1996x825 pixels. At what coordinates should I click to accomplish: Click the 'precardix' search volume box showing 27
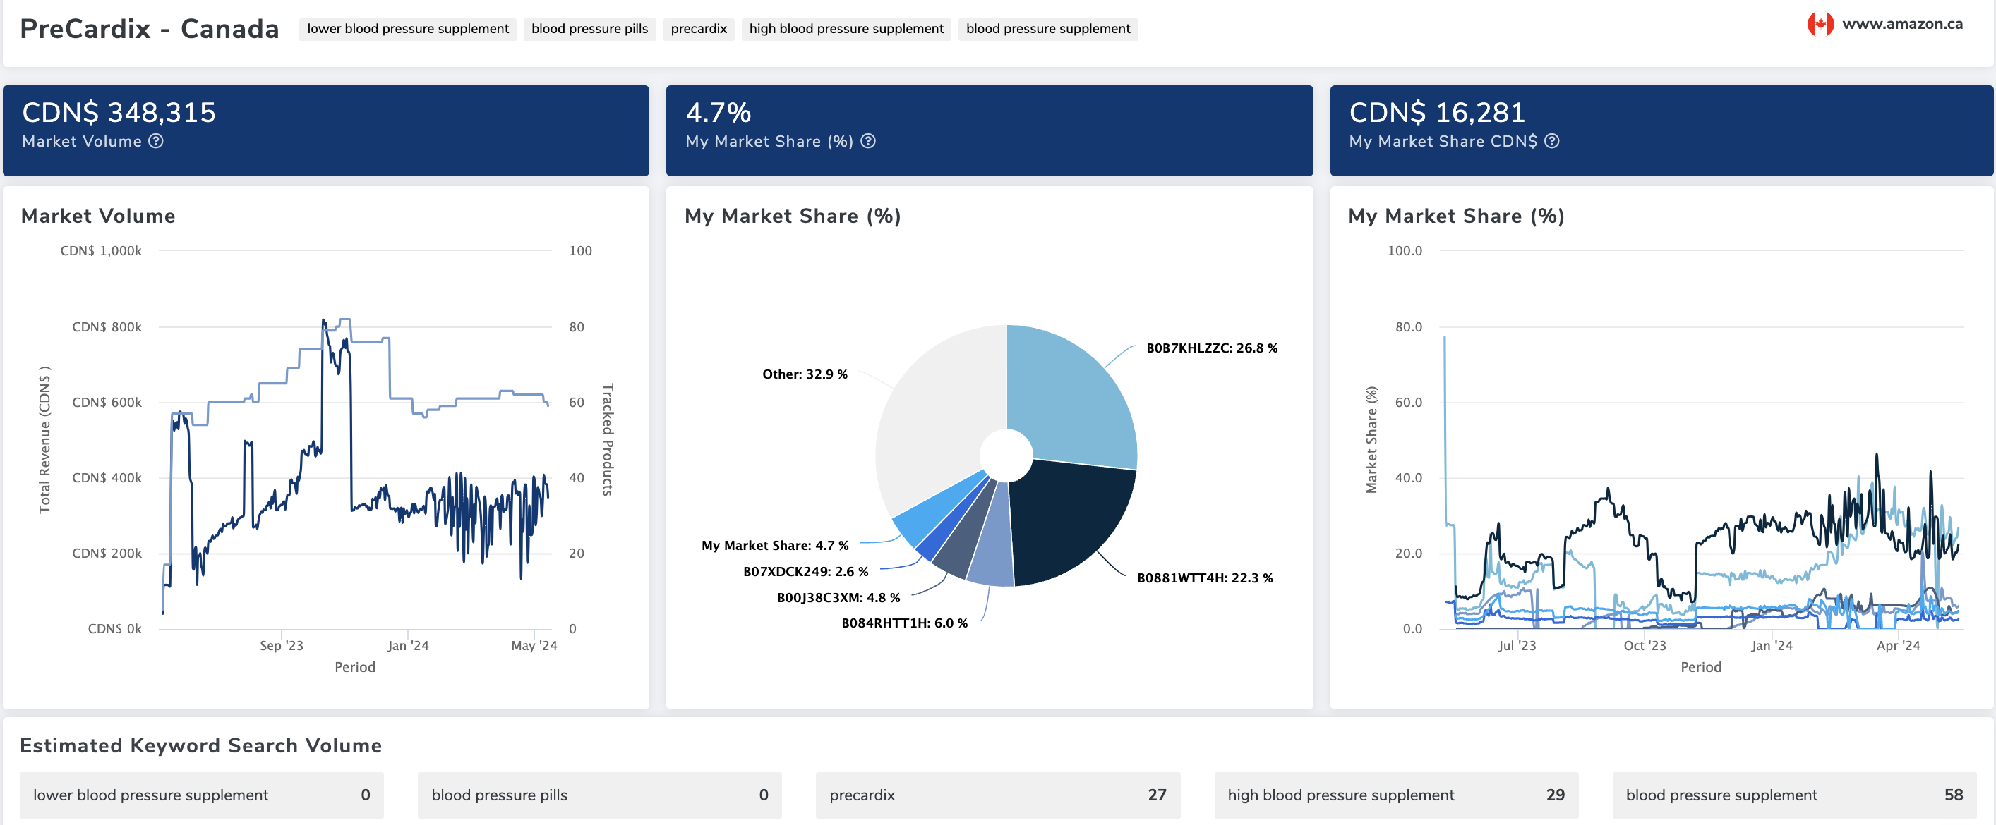pyautogui.click(x=998, y=795)
